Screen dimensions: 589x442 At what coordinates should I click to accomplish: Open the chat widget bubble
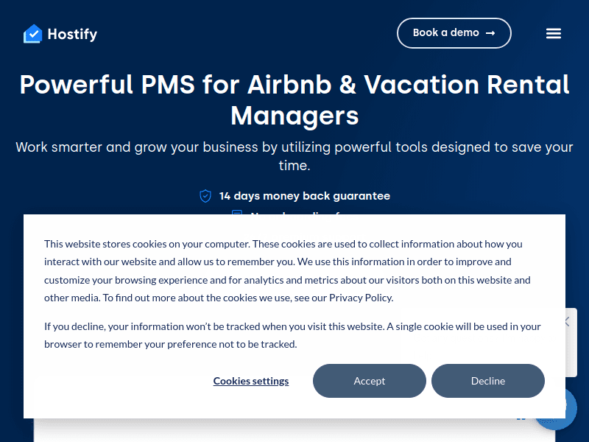pyautogui.click(x=563, y=407)
